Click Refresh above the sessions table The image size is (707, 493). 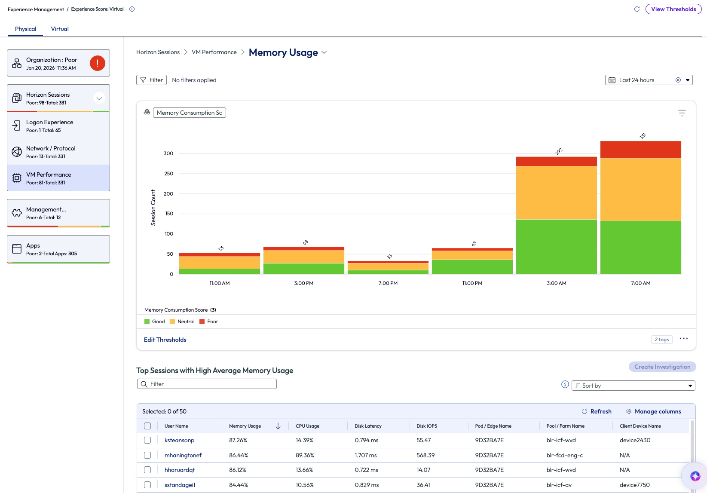point(597,411)
